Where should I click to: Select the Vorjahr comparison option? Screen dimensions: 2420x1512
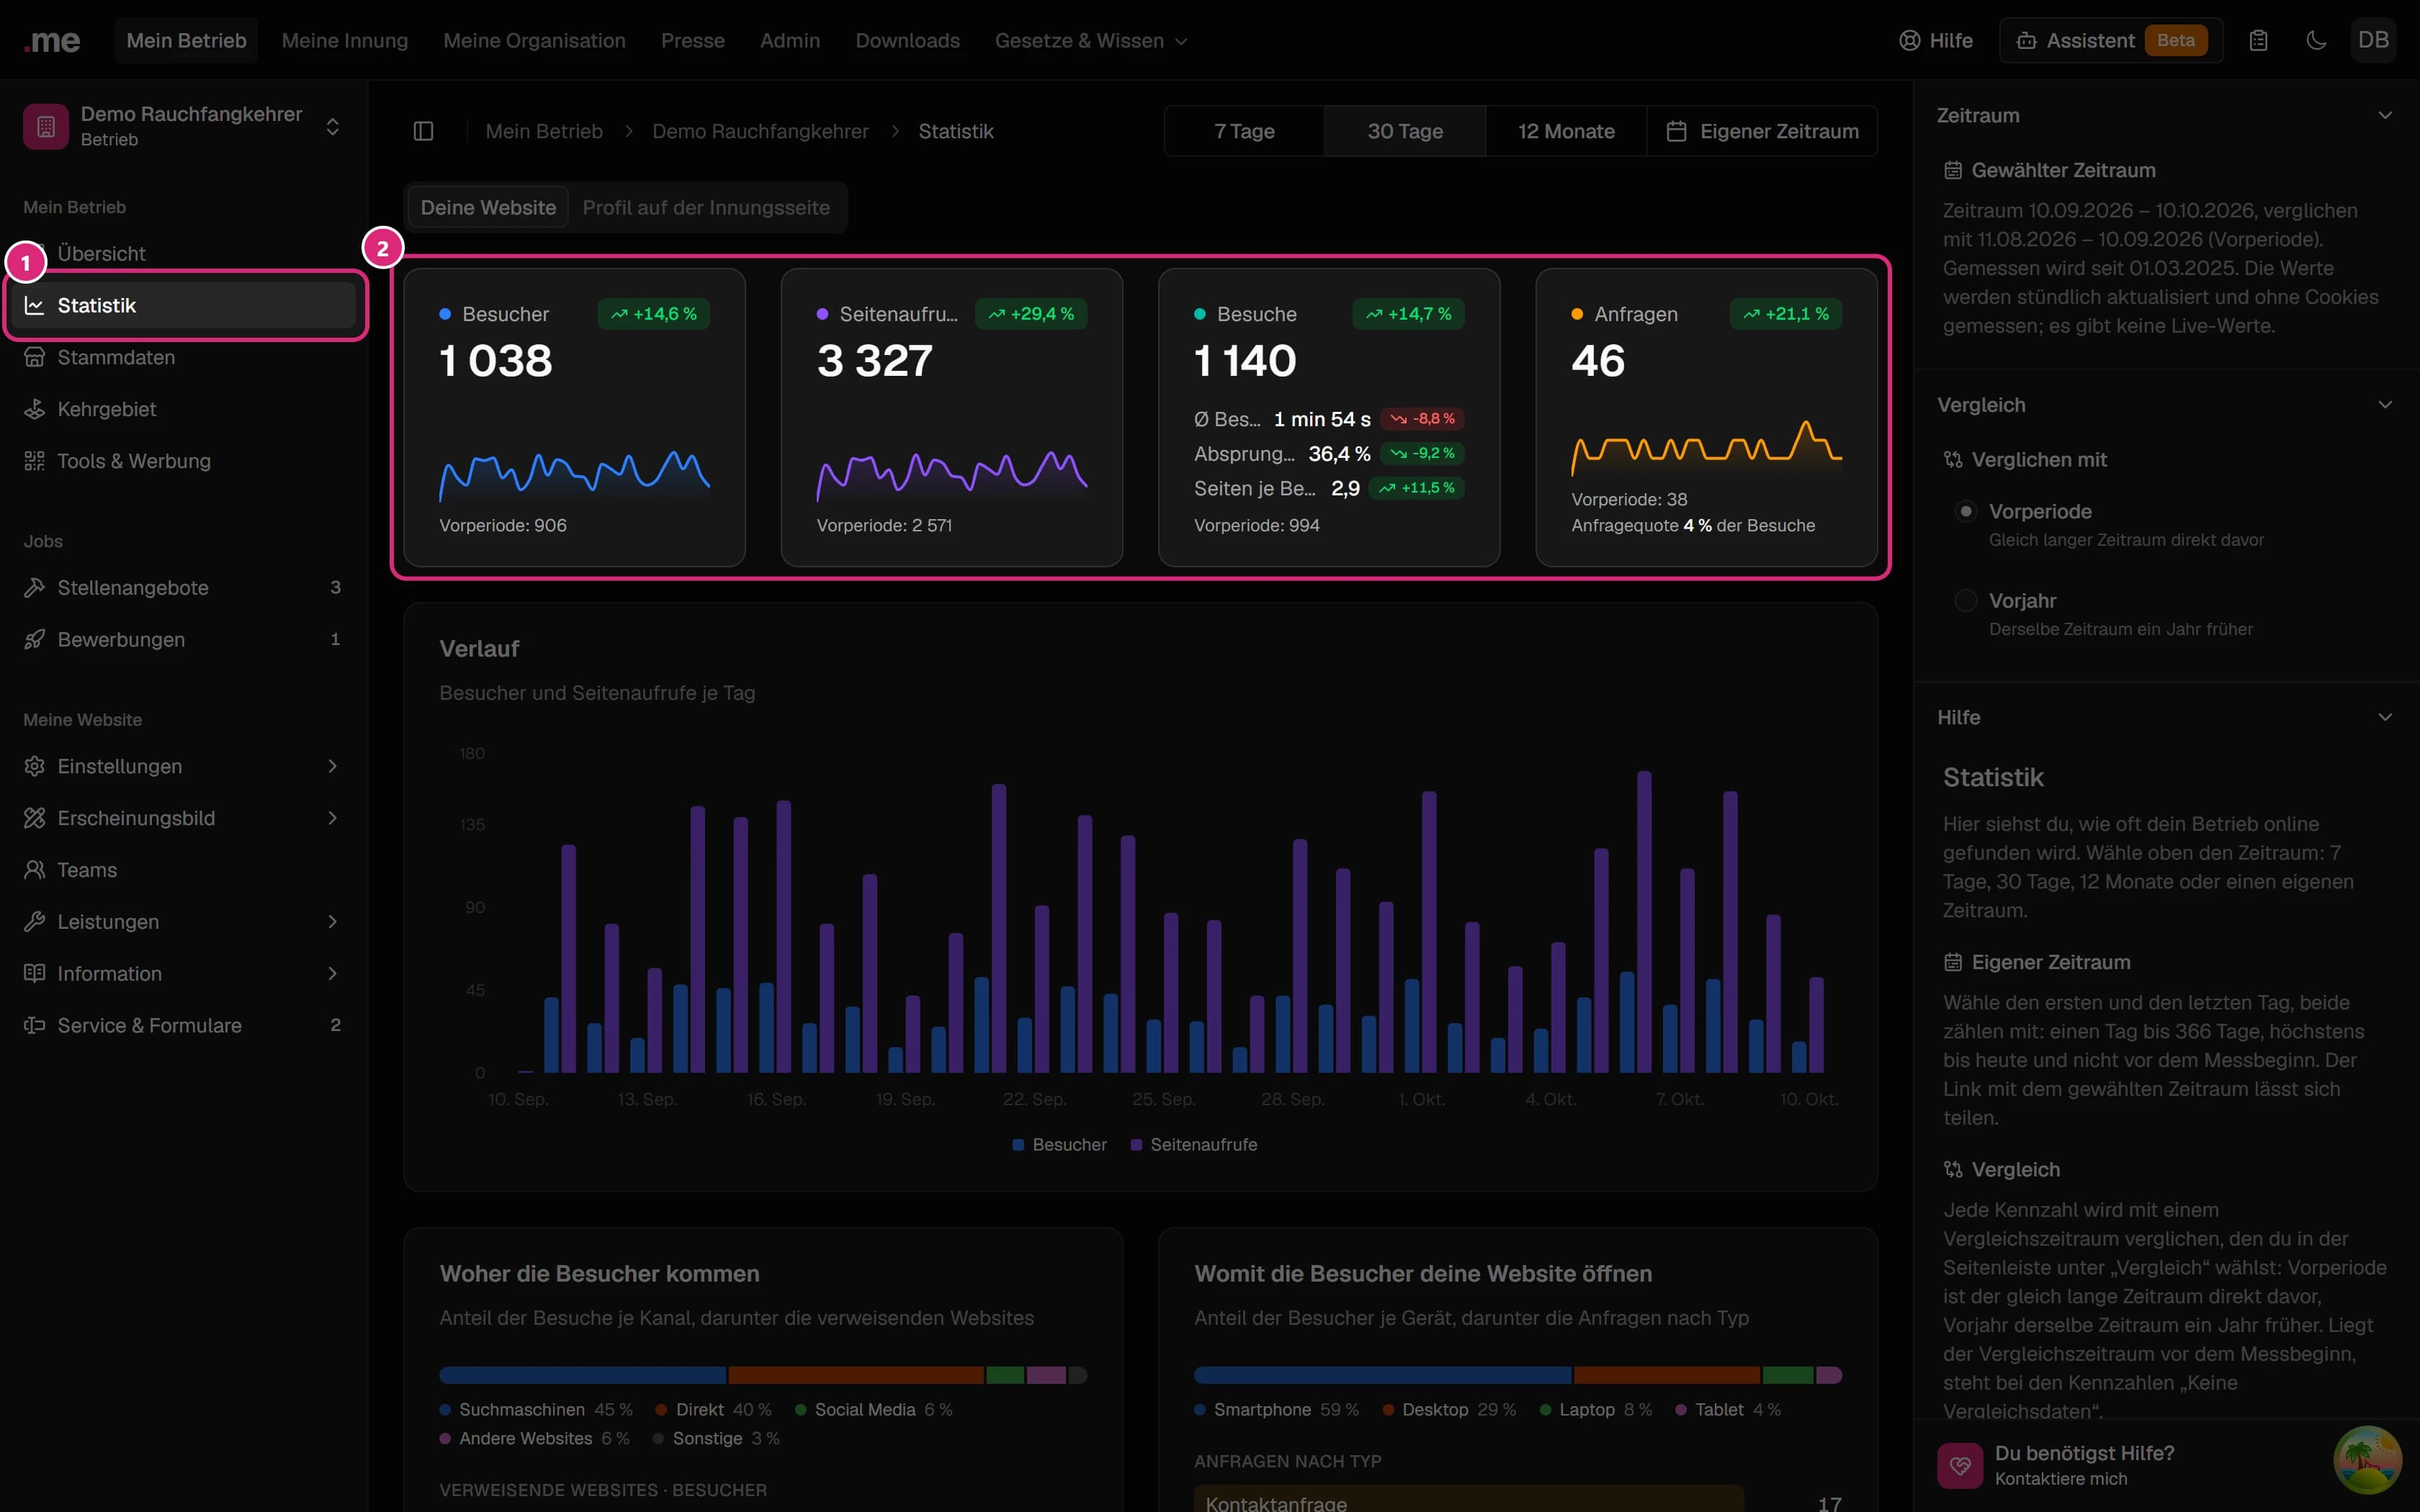1965,600
